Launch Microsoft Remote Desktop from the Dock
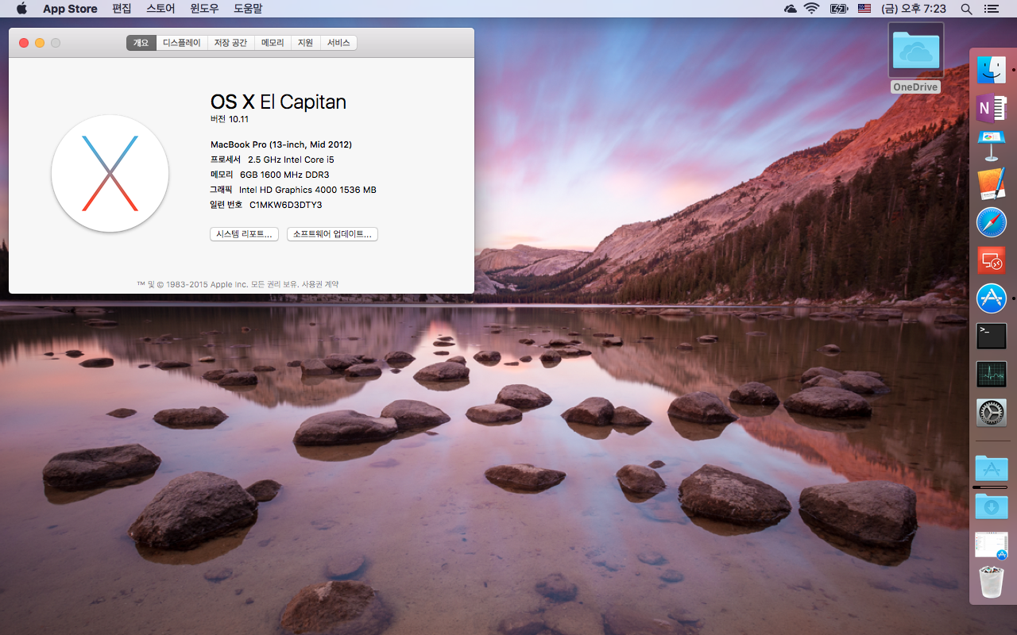 [992, 260]
